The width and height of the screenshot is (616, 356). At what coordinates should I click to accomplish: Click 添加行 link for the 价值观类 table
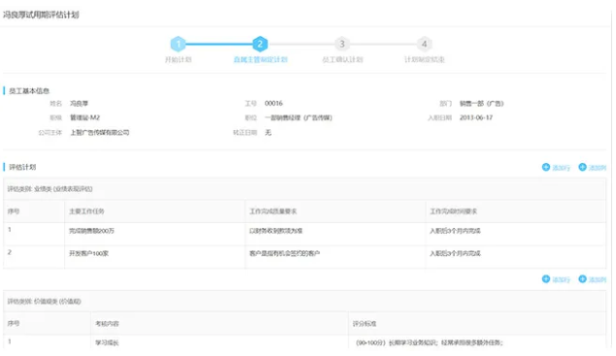(561, 279)
